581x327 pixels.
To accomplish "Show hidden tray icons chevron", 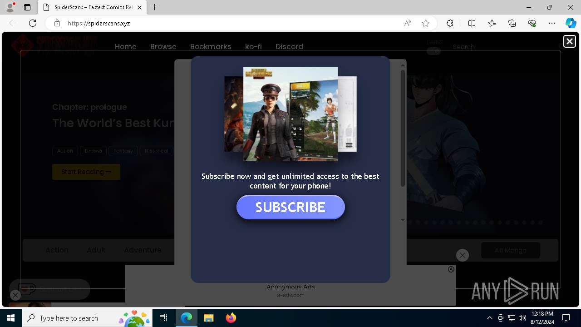I will pyautogui.click(x=489, y=318).
